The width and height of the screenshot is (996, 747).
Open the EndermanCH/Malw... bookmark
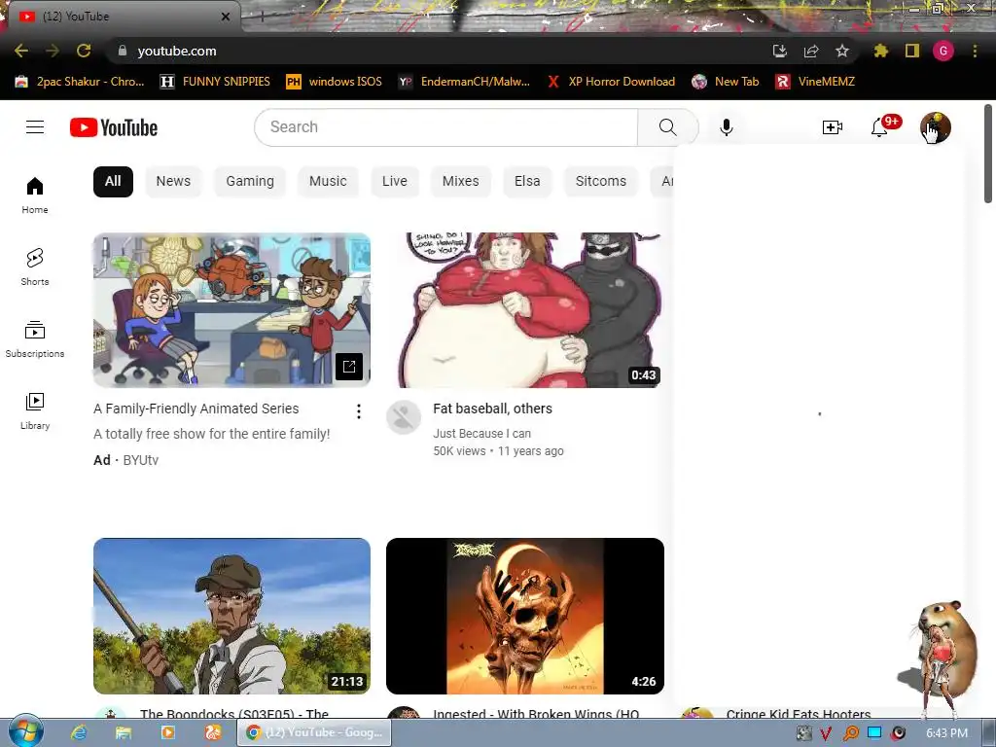[x=464, y=82]
